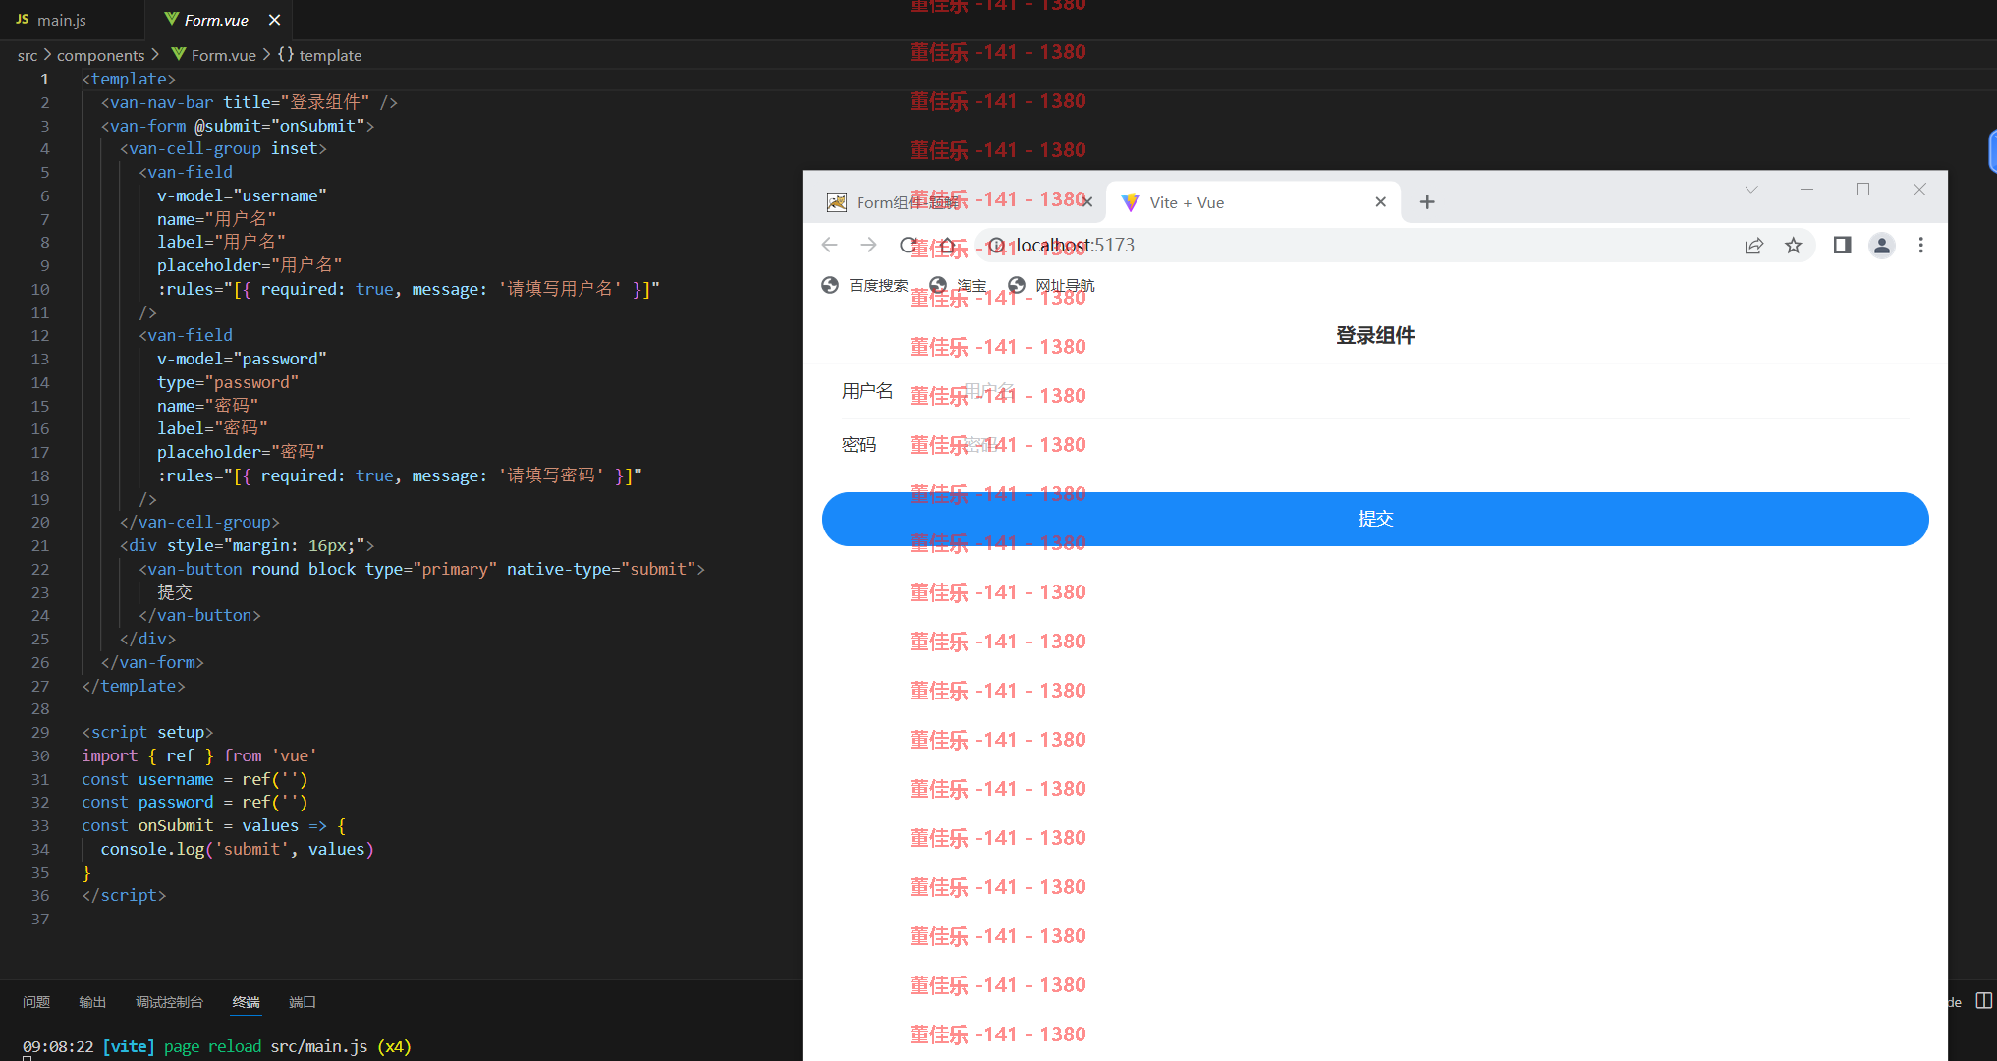Image resolution: width=1997 pixels, height=1061 pixels.
Task: Open the browser tab search dropdown
Action: (x=1750, y=189)
